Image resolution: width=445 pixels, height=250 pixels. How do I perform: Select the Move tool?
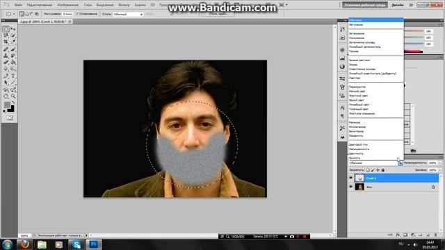(13, 29)
